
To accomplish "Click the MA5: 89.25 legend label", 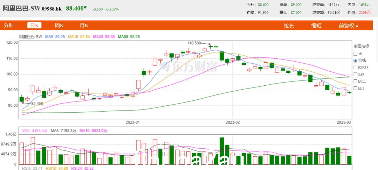I will 55,37.
